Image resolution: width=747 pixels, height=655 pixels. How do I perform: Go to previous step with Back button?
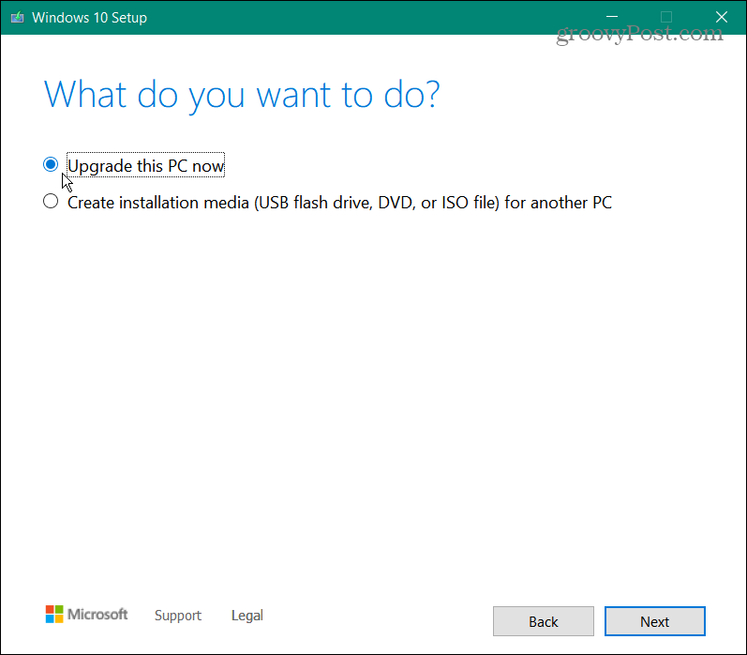[x=544, y=621]
